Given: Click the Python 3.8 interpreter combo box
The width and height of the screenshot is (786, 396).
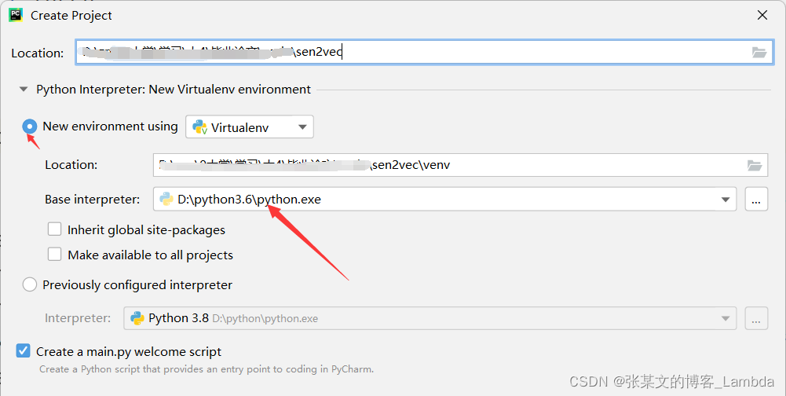Looking at the screenshot, I should (430, 318).
